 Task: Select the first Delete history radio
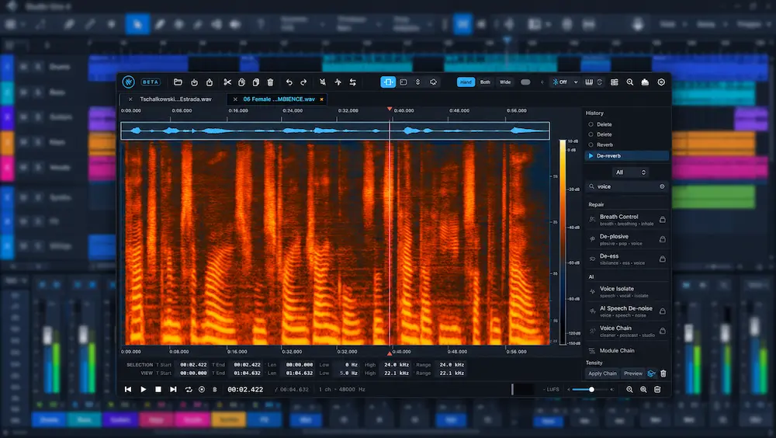[x=591, y=124]
